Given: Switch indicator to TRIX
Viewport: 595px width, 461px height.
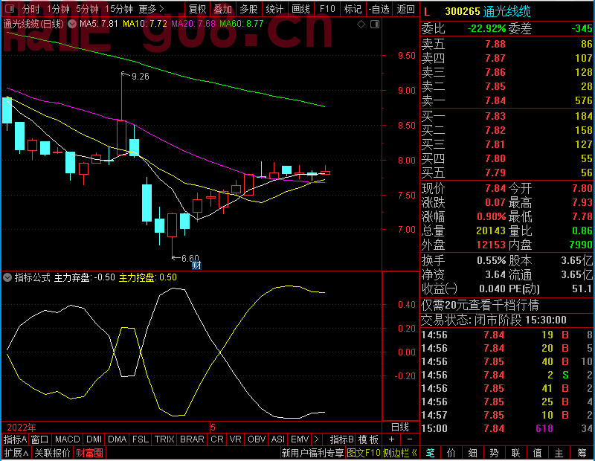Looking at the screenshot, I should (x=164, y=439).
